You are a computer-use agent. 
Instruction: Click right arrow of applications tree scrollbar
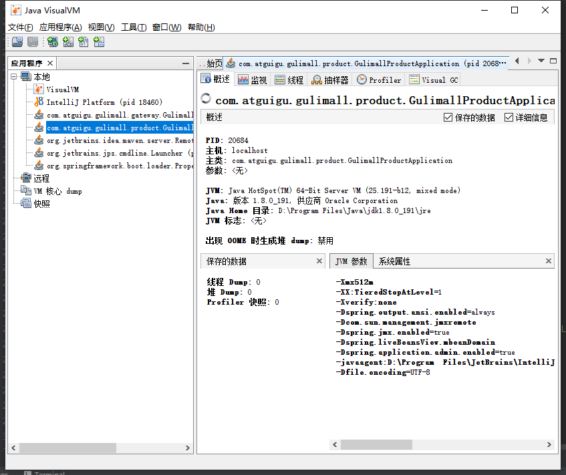tap(187, 448)
